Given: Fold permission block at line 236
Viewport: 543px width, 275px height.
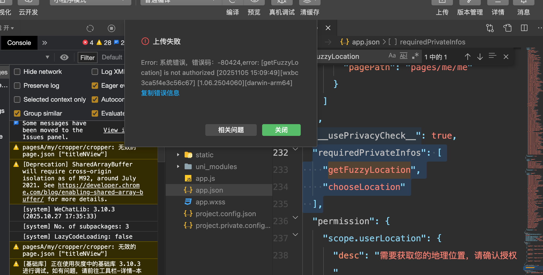Looking at the screenshot, I should point(295,217).
